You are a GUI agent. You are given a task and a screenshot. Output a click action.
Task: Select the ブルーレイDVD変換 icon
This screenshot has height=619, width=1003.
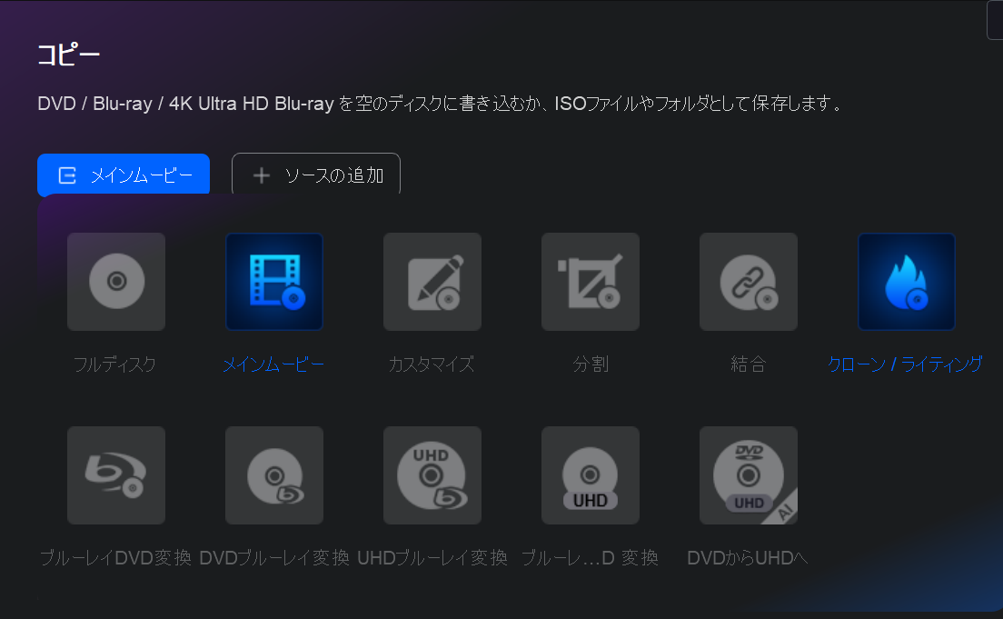point(116,475)
